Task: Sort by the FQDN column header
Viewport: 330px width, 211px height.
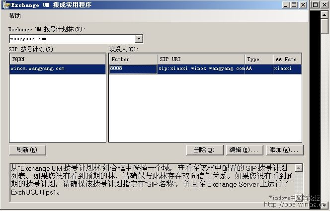Action: click(x=57, y=59)
